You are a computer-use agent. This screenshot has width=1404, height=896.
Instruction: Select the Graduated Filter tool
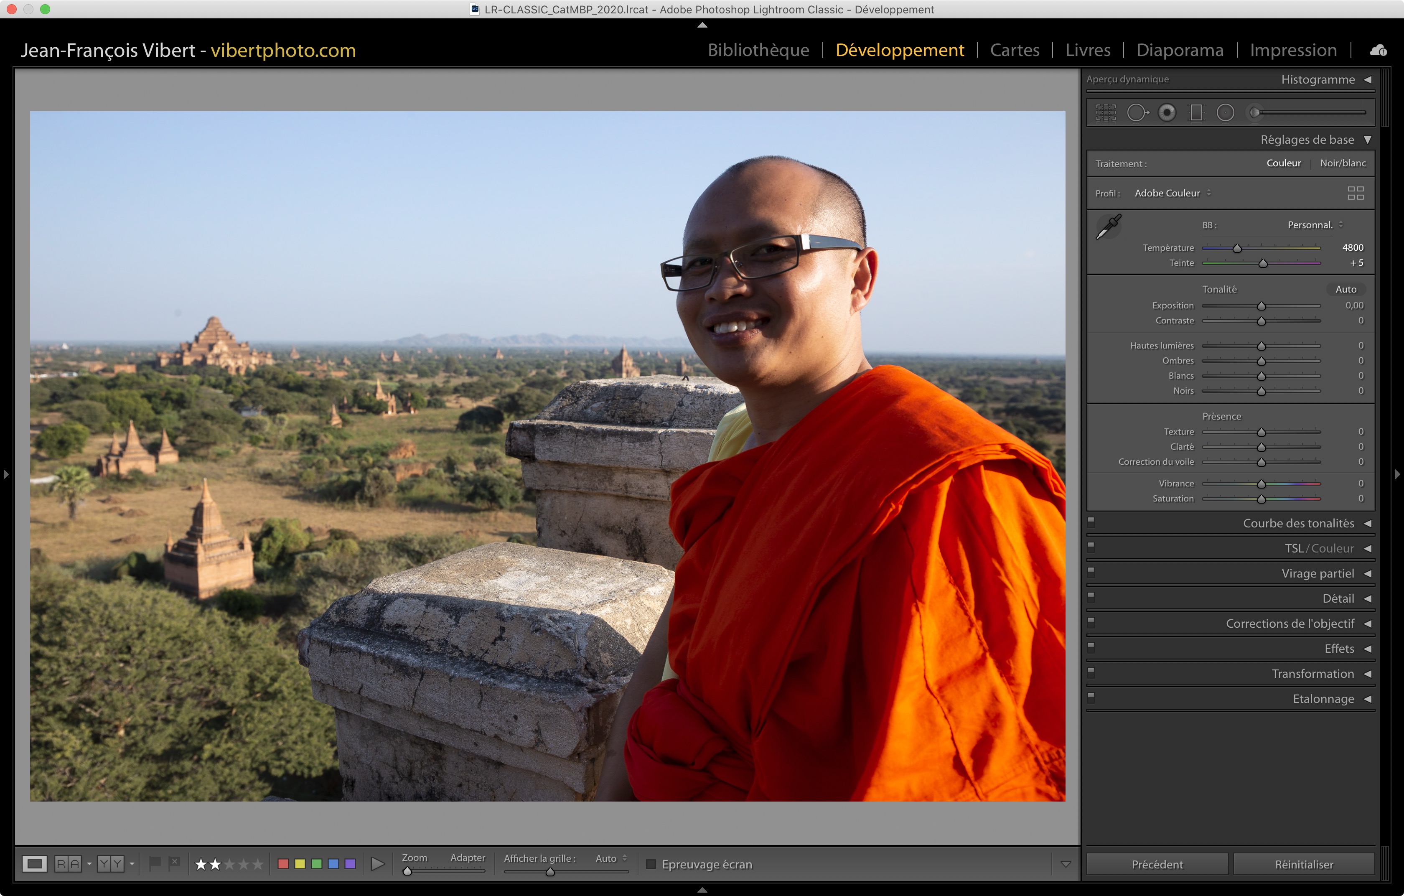1196,112
